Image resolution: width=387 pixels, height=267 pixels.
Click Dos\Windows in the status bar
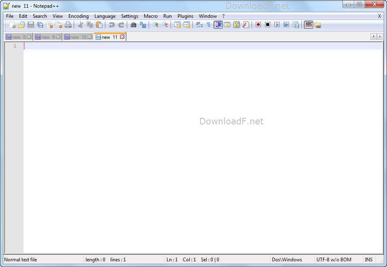[x=287, y=260]
